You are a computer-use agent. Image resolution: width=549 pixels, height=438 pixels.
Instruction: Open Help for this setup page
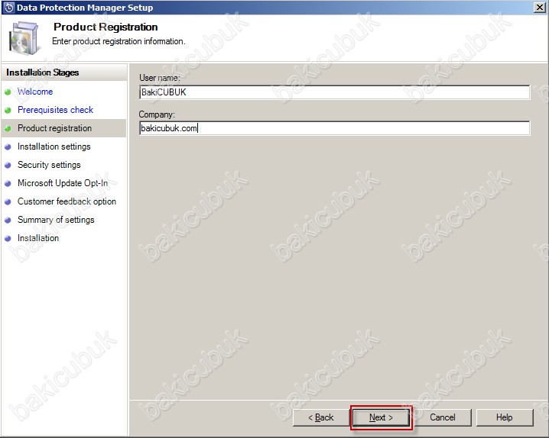(x=504, y=417)
